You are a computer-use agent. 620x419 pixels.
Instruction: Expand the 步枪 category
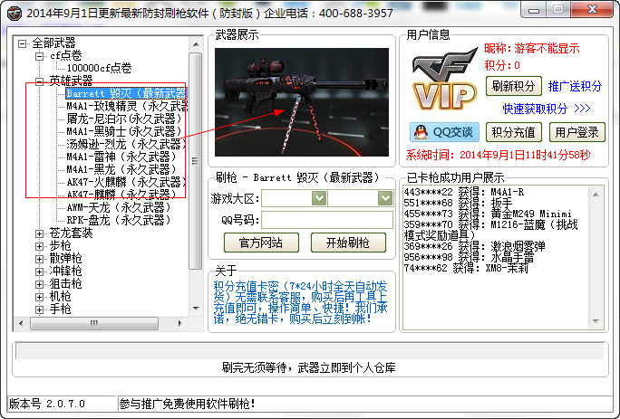(x=40, y=246)
